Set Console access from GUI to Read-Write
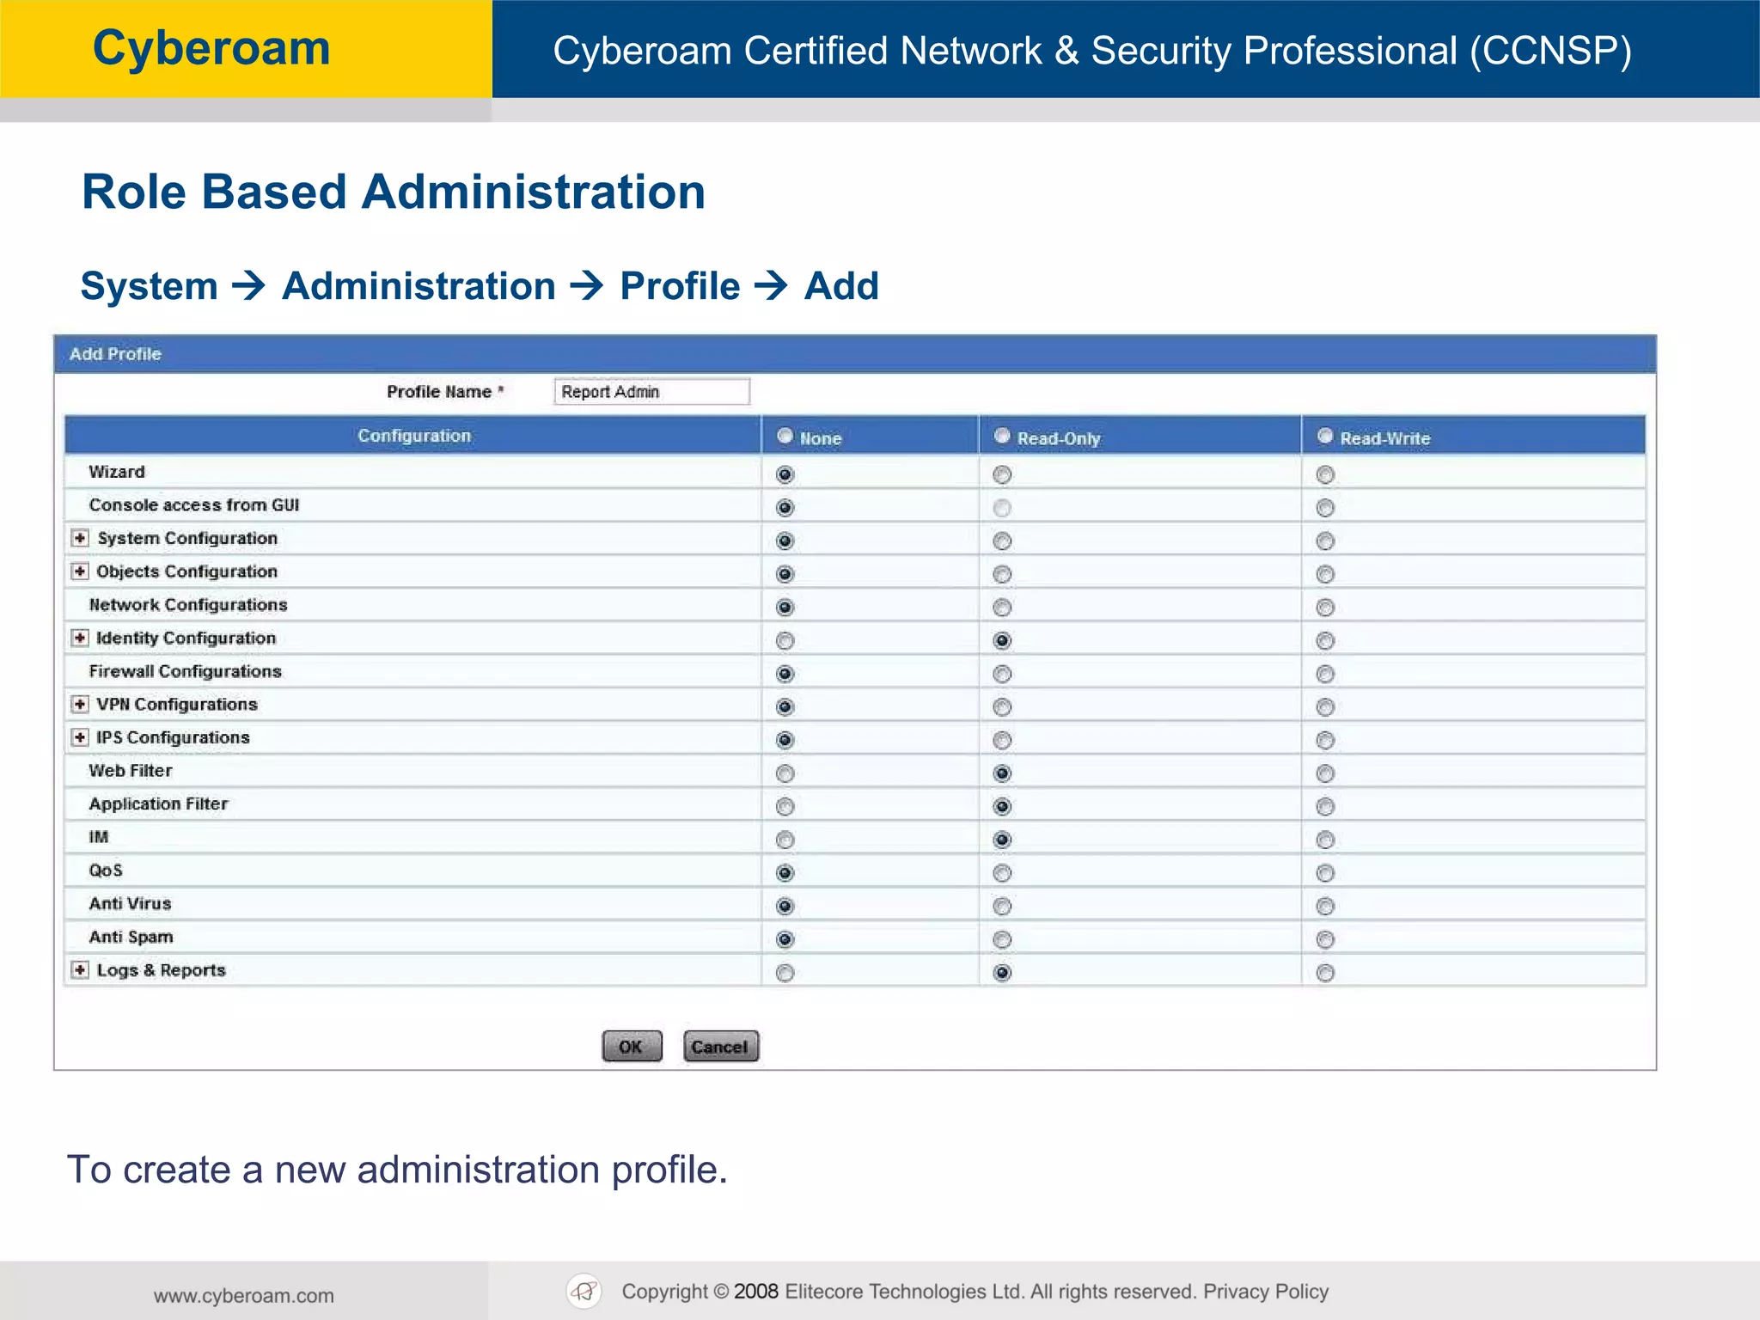1760x1320 pixels. (1325, 508)
